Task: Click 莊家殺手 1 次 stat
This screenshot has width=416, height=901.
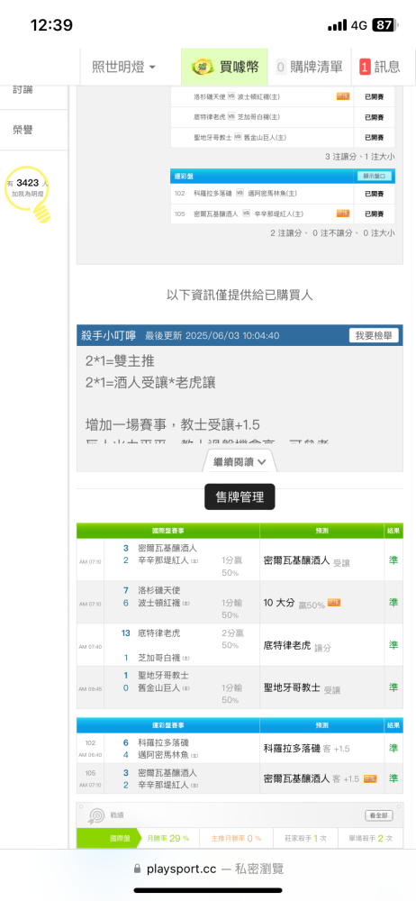Action: [x=305, y=838]
